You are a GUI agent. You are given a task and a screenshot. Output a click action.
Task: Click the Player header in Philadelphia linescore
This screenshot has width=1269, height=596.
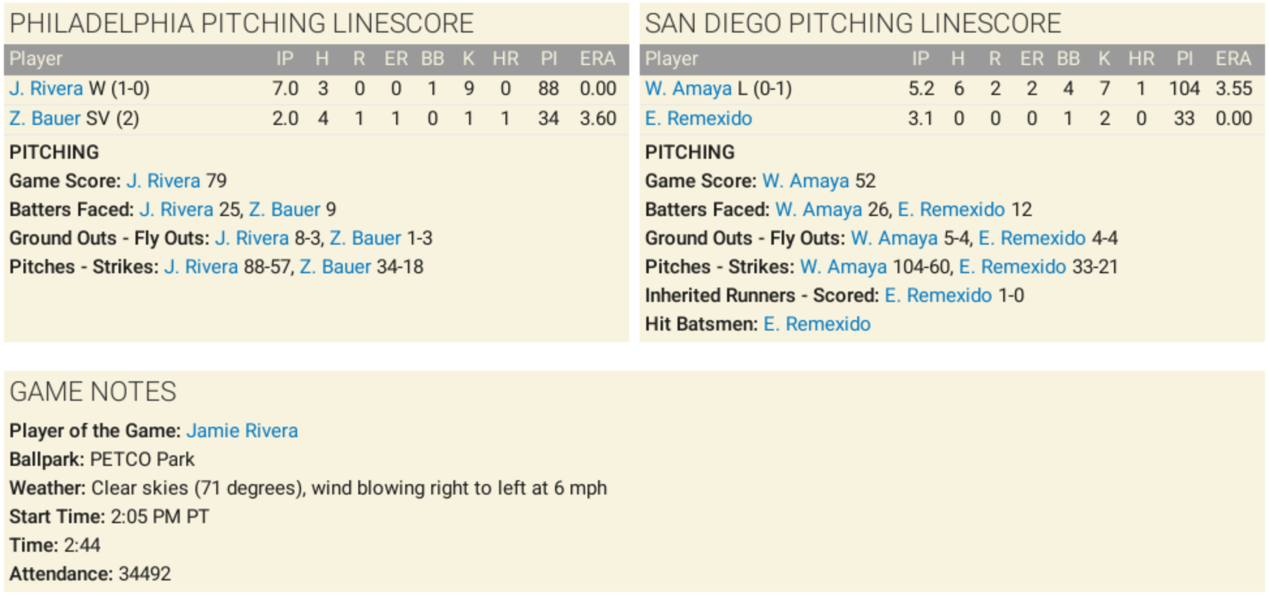pyautogui.click(x=36, y=59)
